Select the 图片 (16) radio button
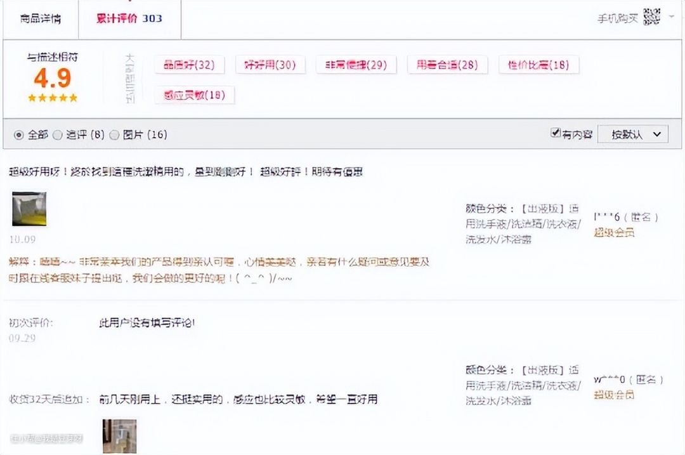The image size is (685, 455). coord(114,135)
